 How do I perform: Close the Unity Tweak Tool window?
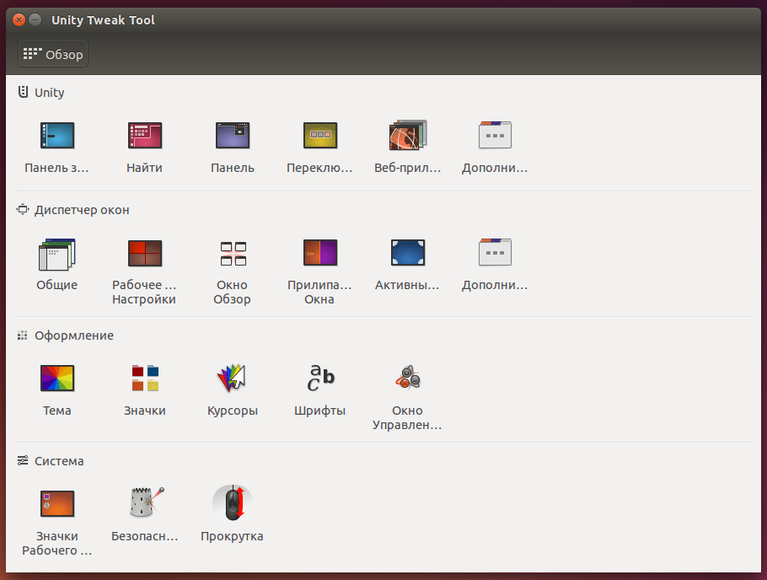tap(19, 20)
